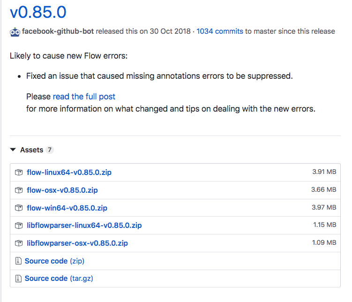Image resolution: width=352 pixels, height=302 pixels.
Task: Click package icon beside flow-linux64-v0.85.0.zip
Action: pyautogui.click(x=19, y=172)
